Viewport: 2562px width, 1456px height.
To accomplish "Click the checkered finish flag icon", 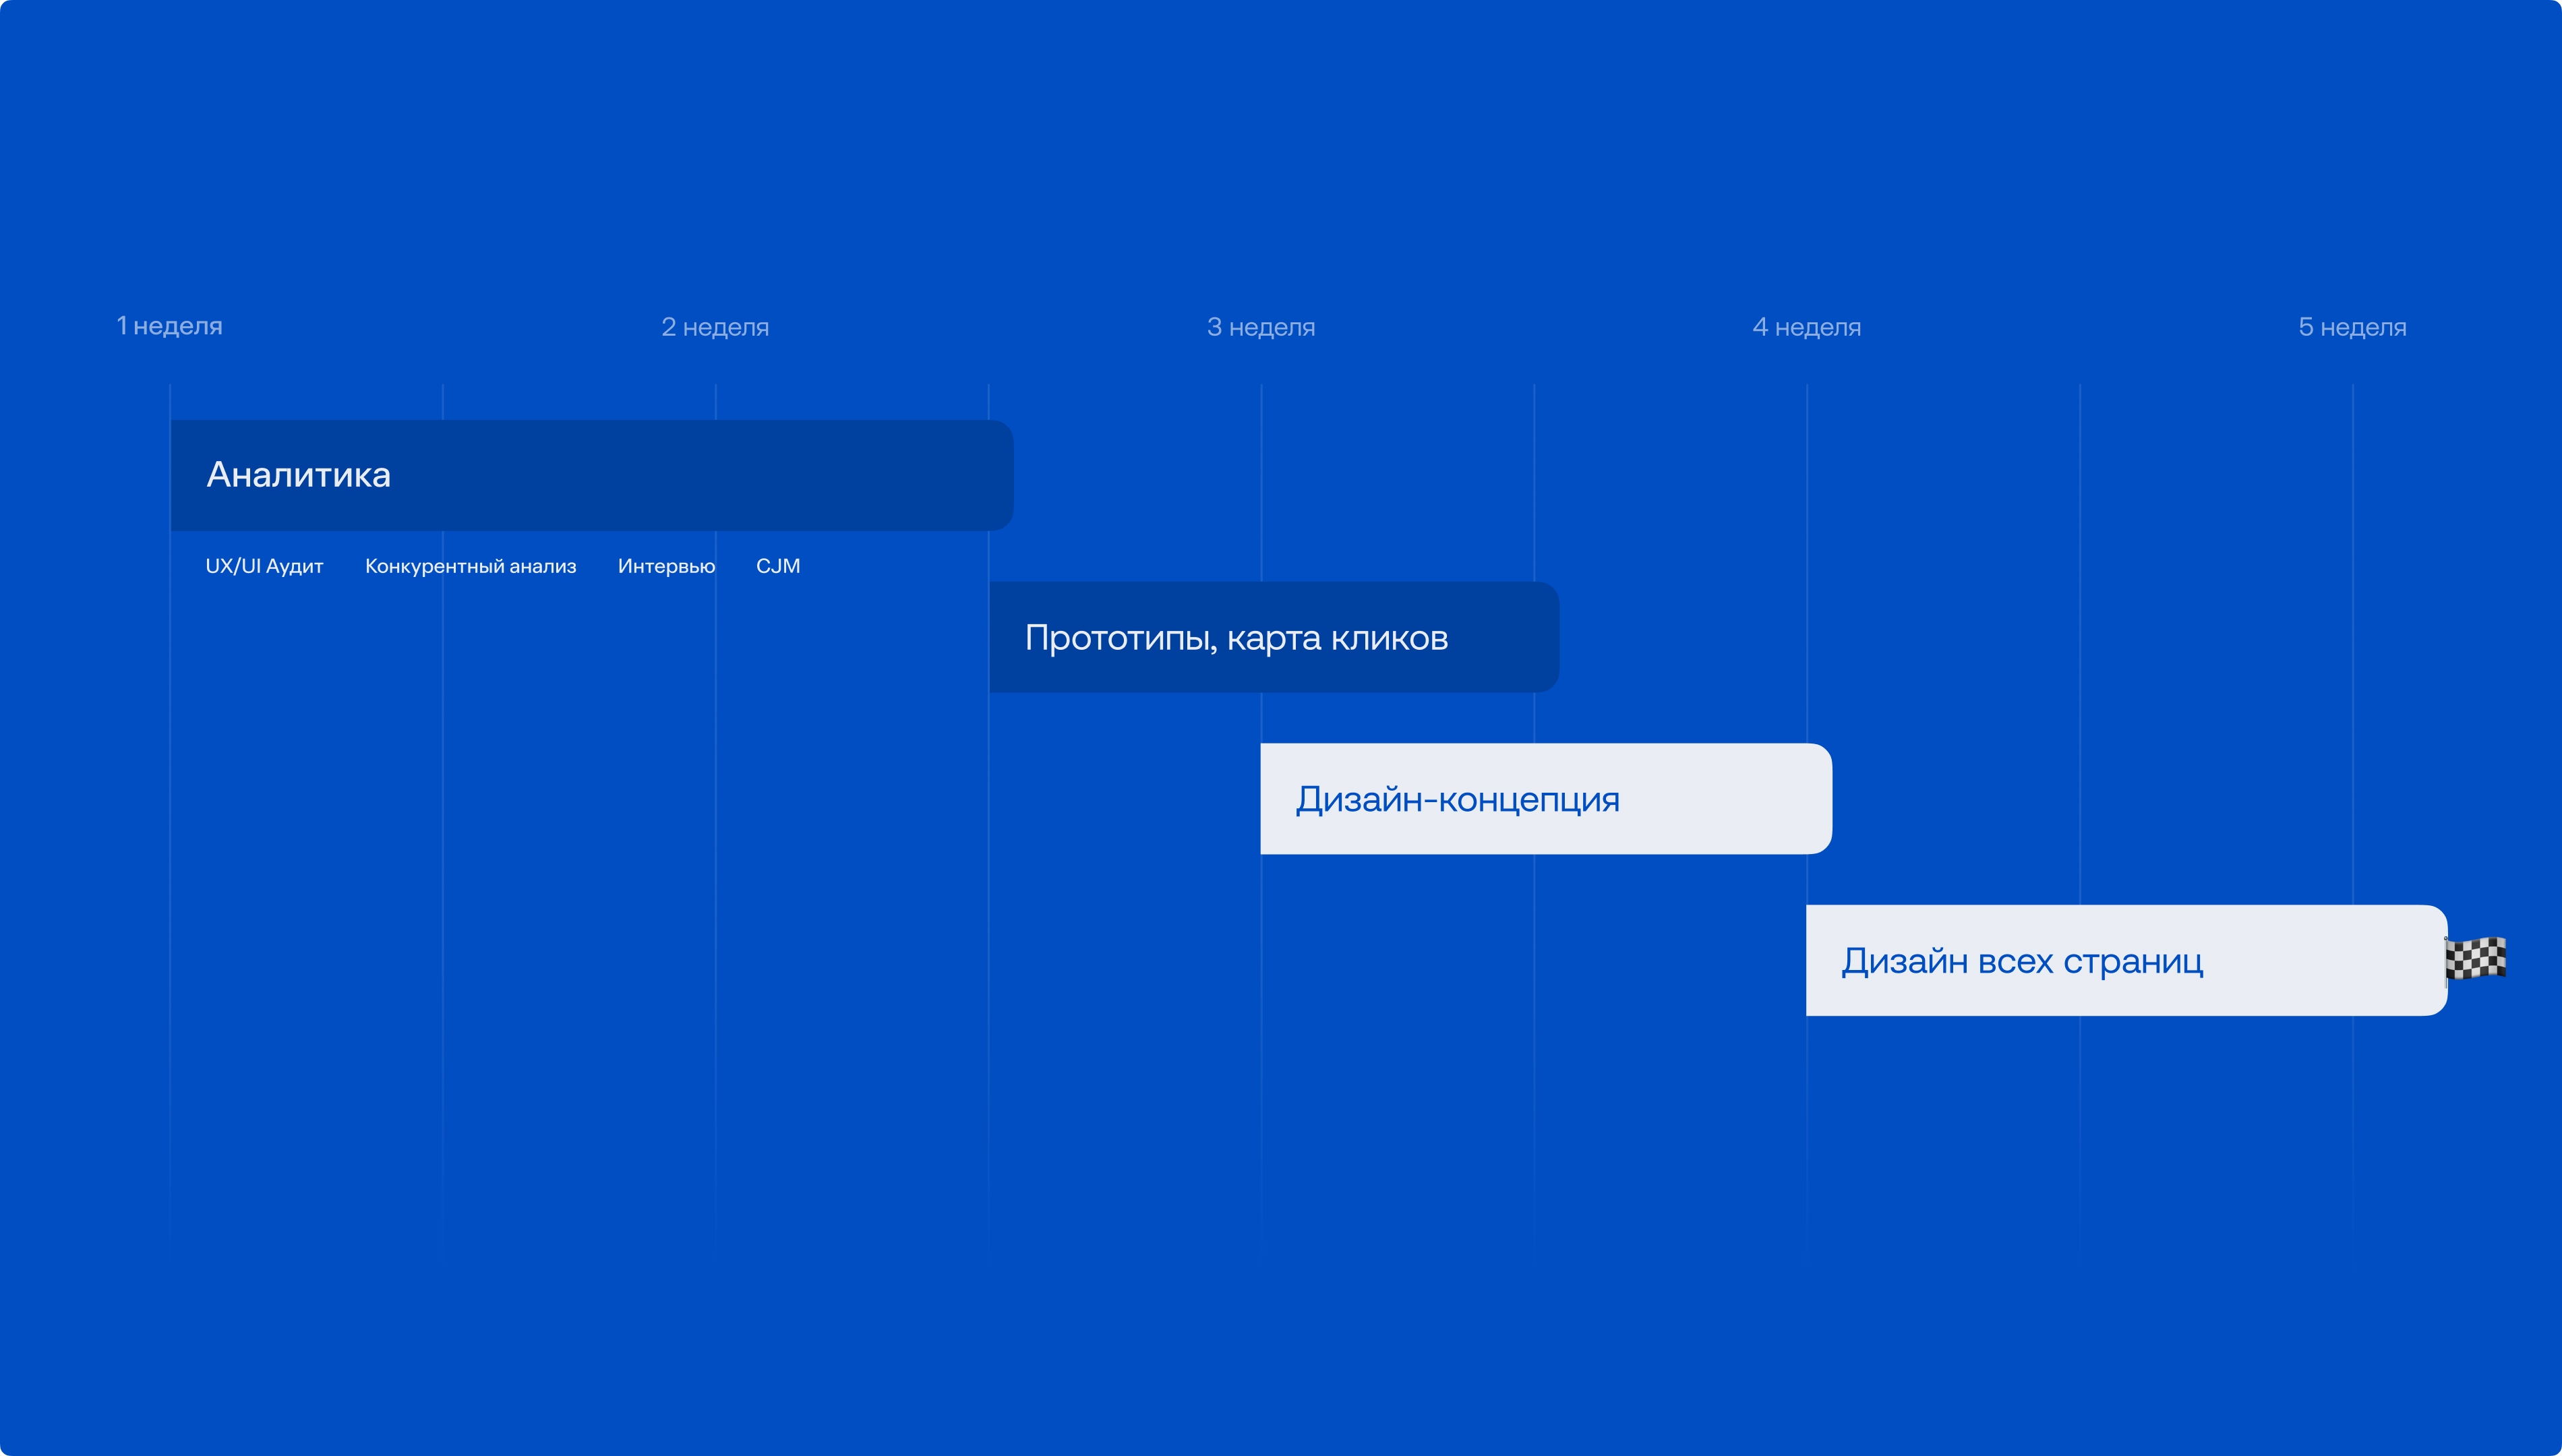I will pos(2475,959).
